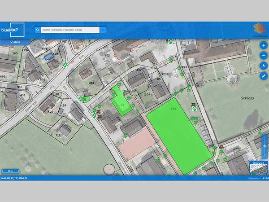Click parcel number 576

[x=43, y=79]
